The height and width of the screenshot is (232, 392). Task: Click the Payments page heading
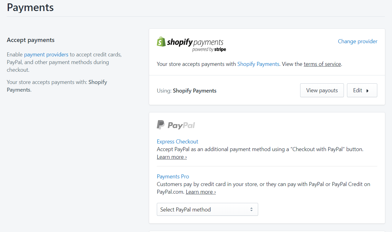coord(30,7)
